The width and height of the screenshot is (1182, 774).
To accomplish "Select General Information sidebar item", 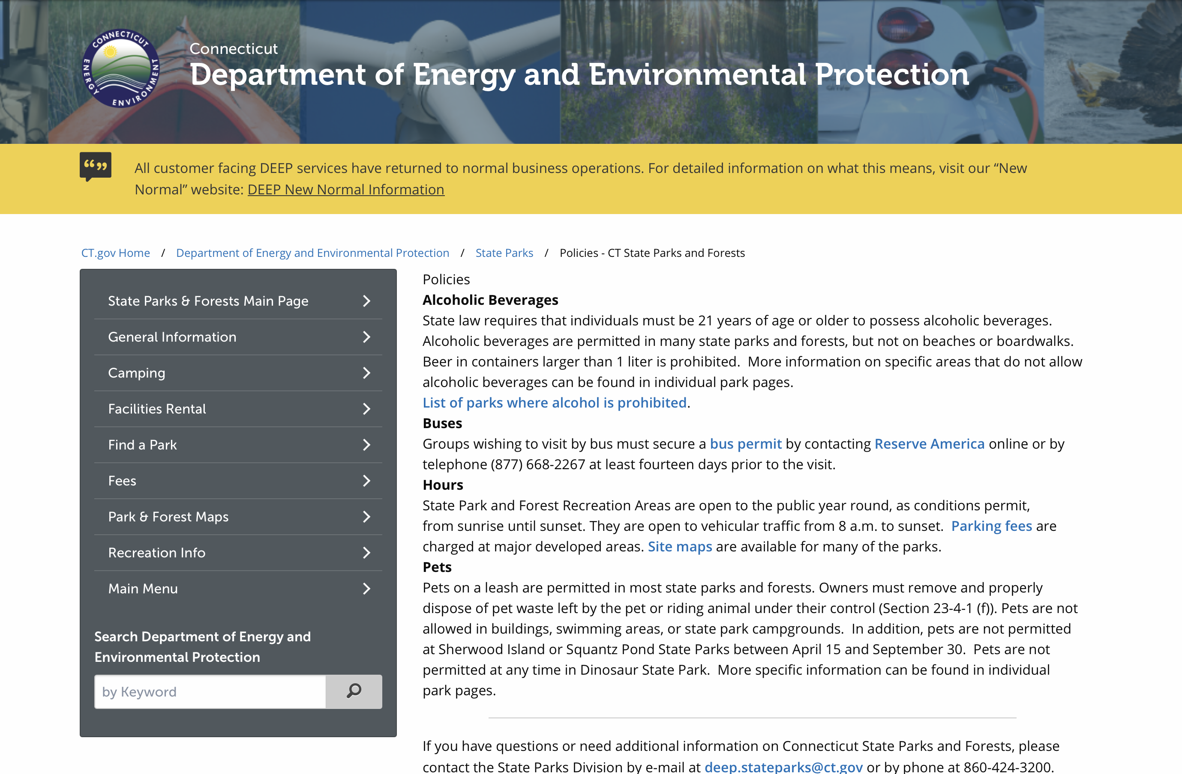I will [172, 337].
